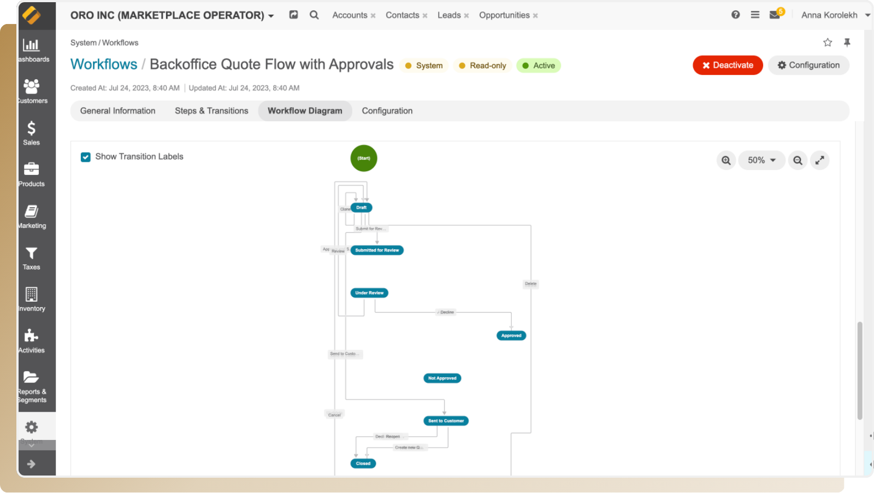Select the Sent to Customer step node
The image size is (874, 493).
pyautogui.click(x=446, y=421)
